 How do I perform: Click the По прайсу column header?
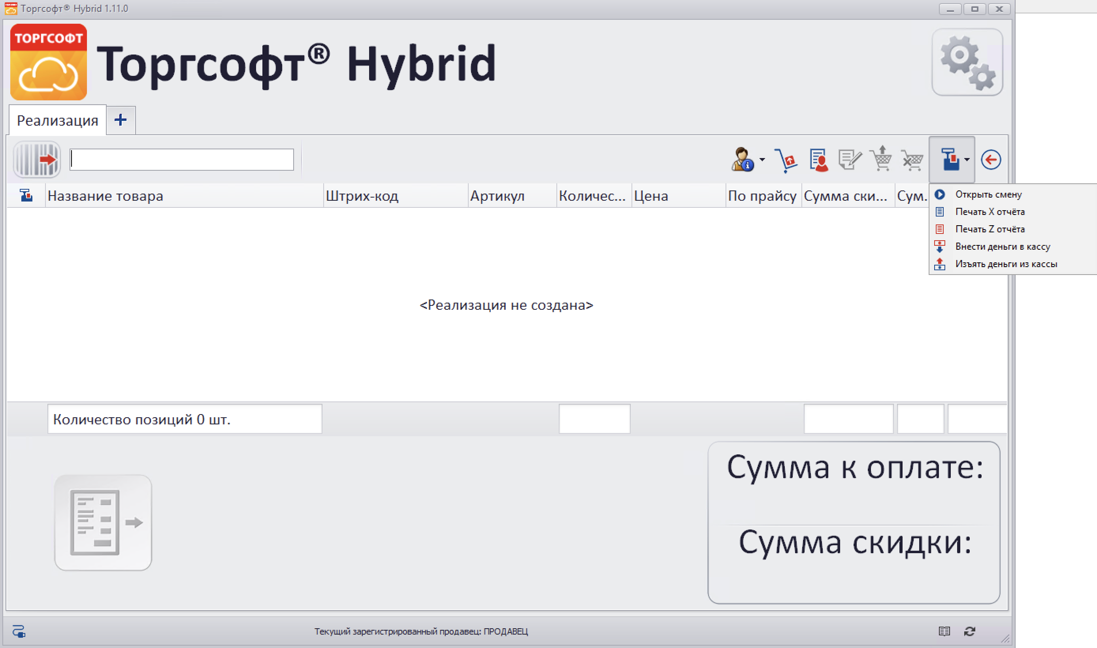point(763,196)
